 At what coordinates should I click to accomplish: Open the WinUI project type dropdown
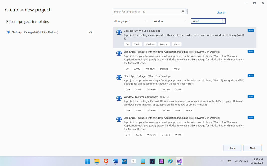click(x=224, y=21)
